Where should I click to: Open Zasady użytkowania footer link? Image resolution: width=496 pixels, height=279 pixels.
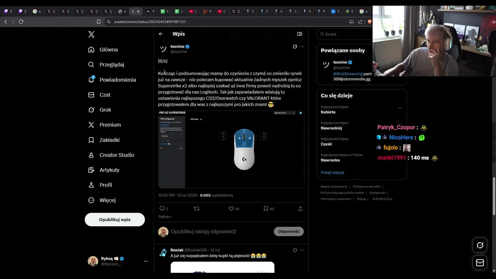[x=334, y=187]
